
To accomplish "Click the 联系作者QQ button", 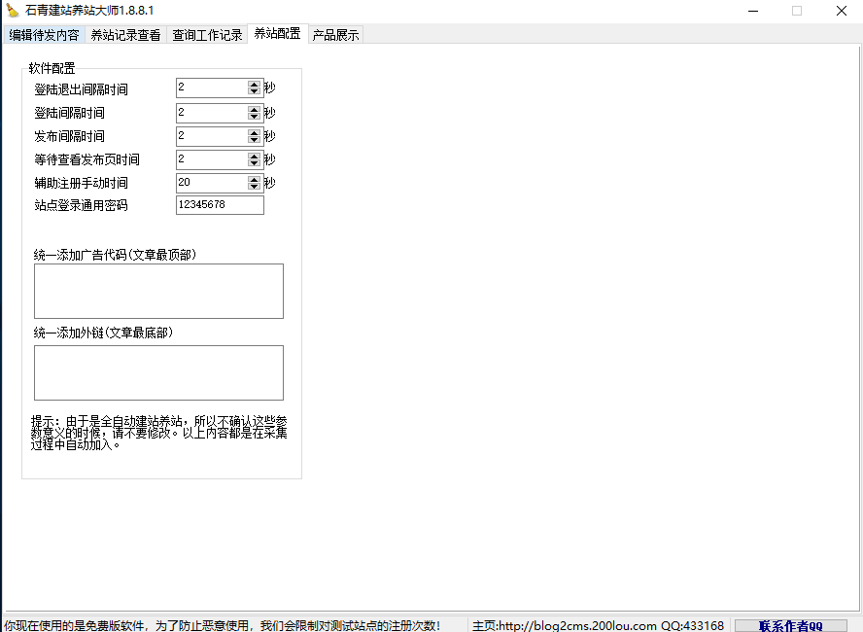I will click(791, 625).
